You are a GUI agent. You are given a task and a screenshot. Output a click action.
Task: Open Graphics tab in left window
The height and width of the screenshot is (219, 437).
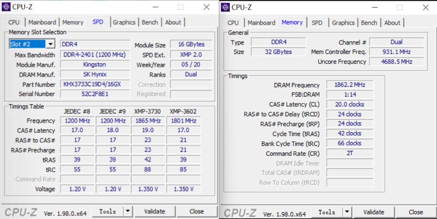[124, 22]
